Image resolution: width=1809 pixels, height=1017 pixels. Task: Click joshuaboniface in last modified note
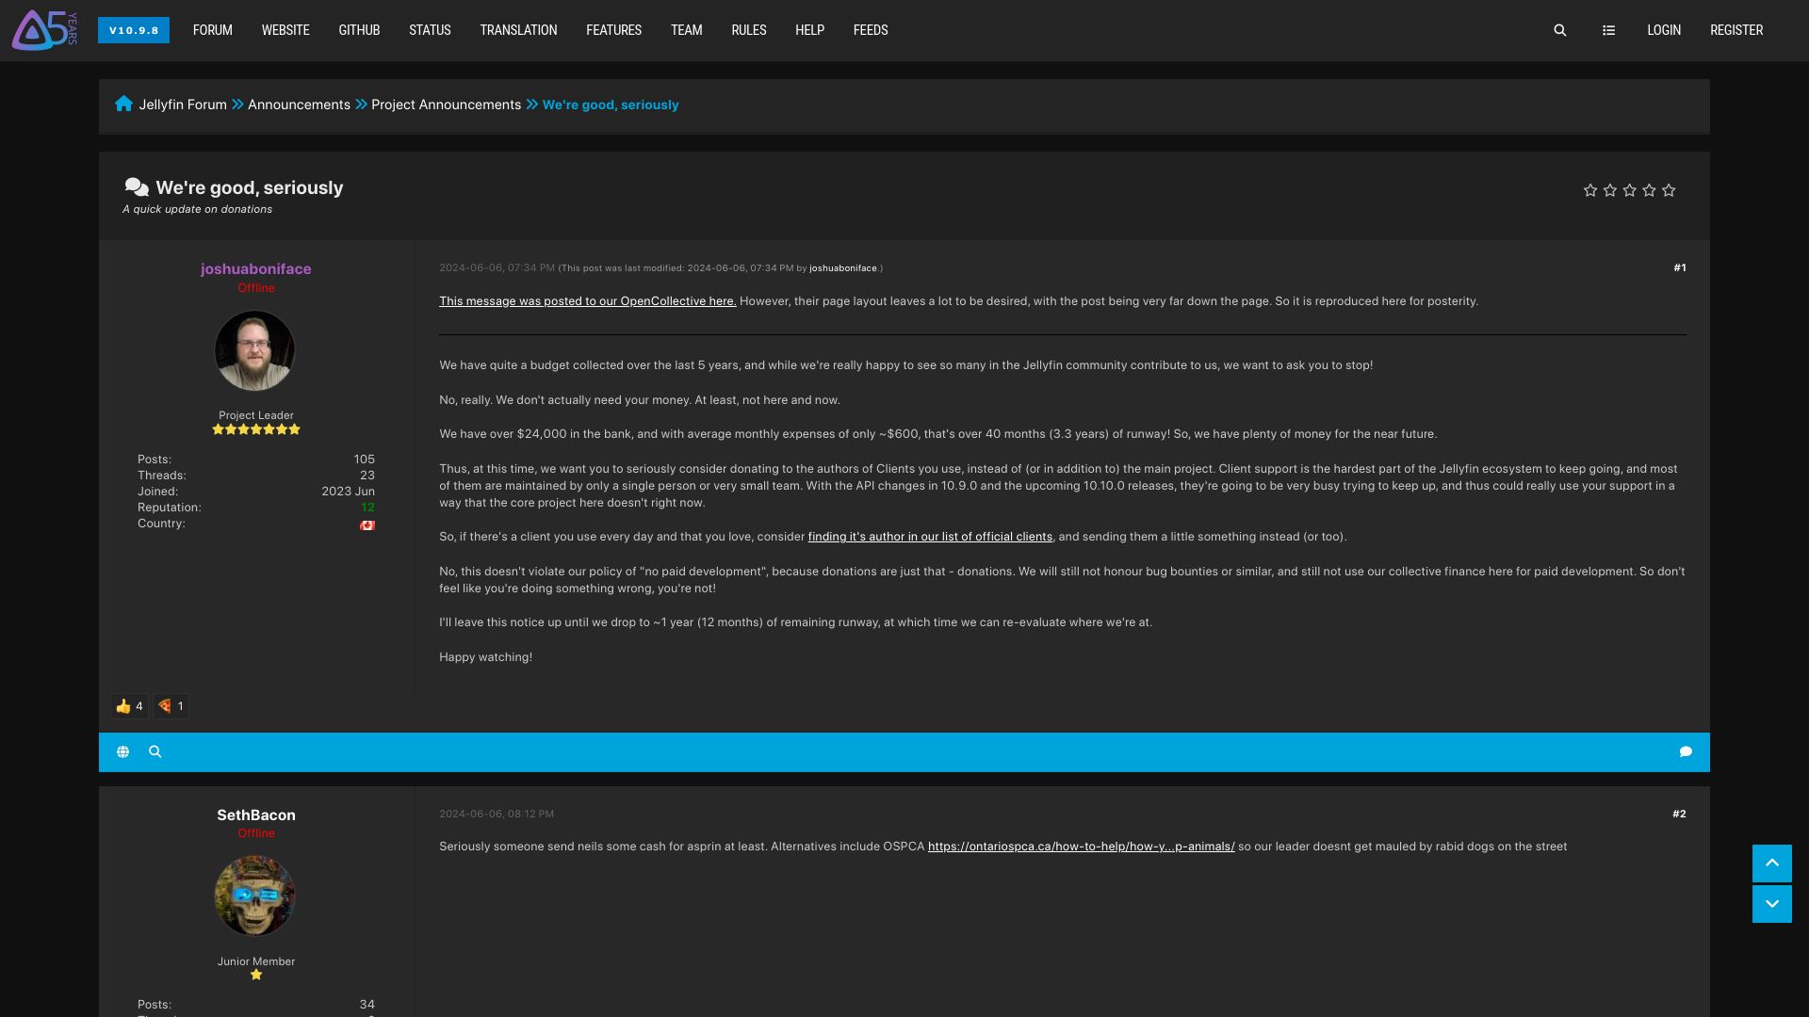click(x=842, y=268)
